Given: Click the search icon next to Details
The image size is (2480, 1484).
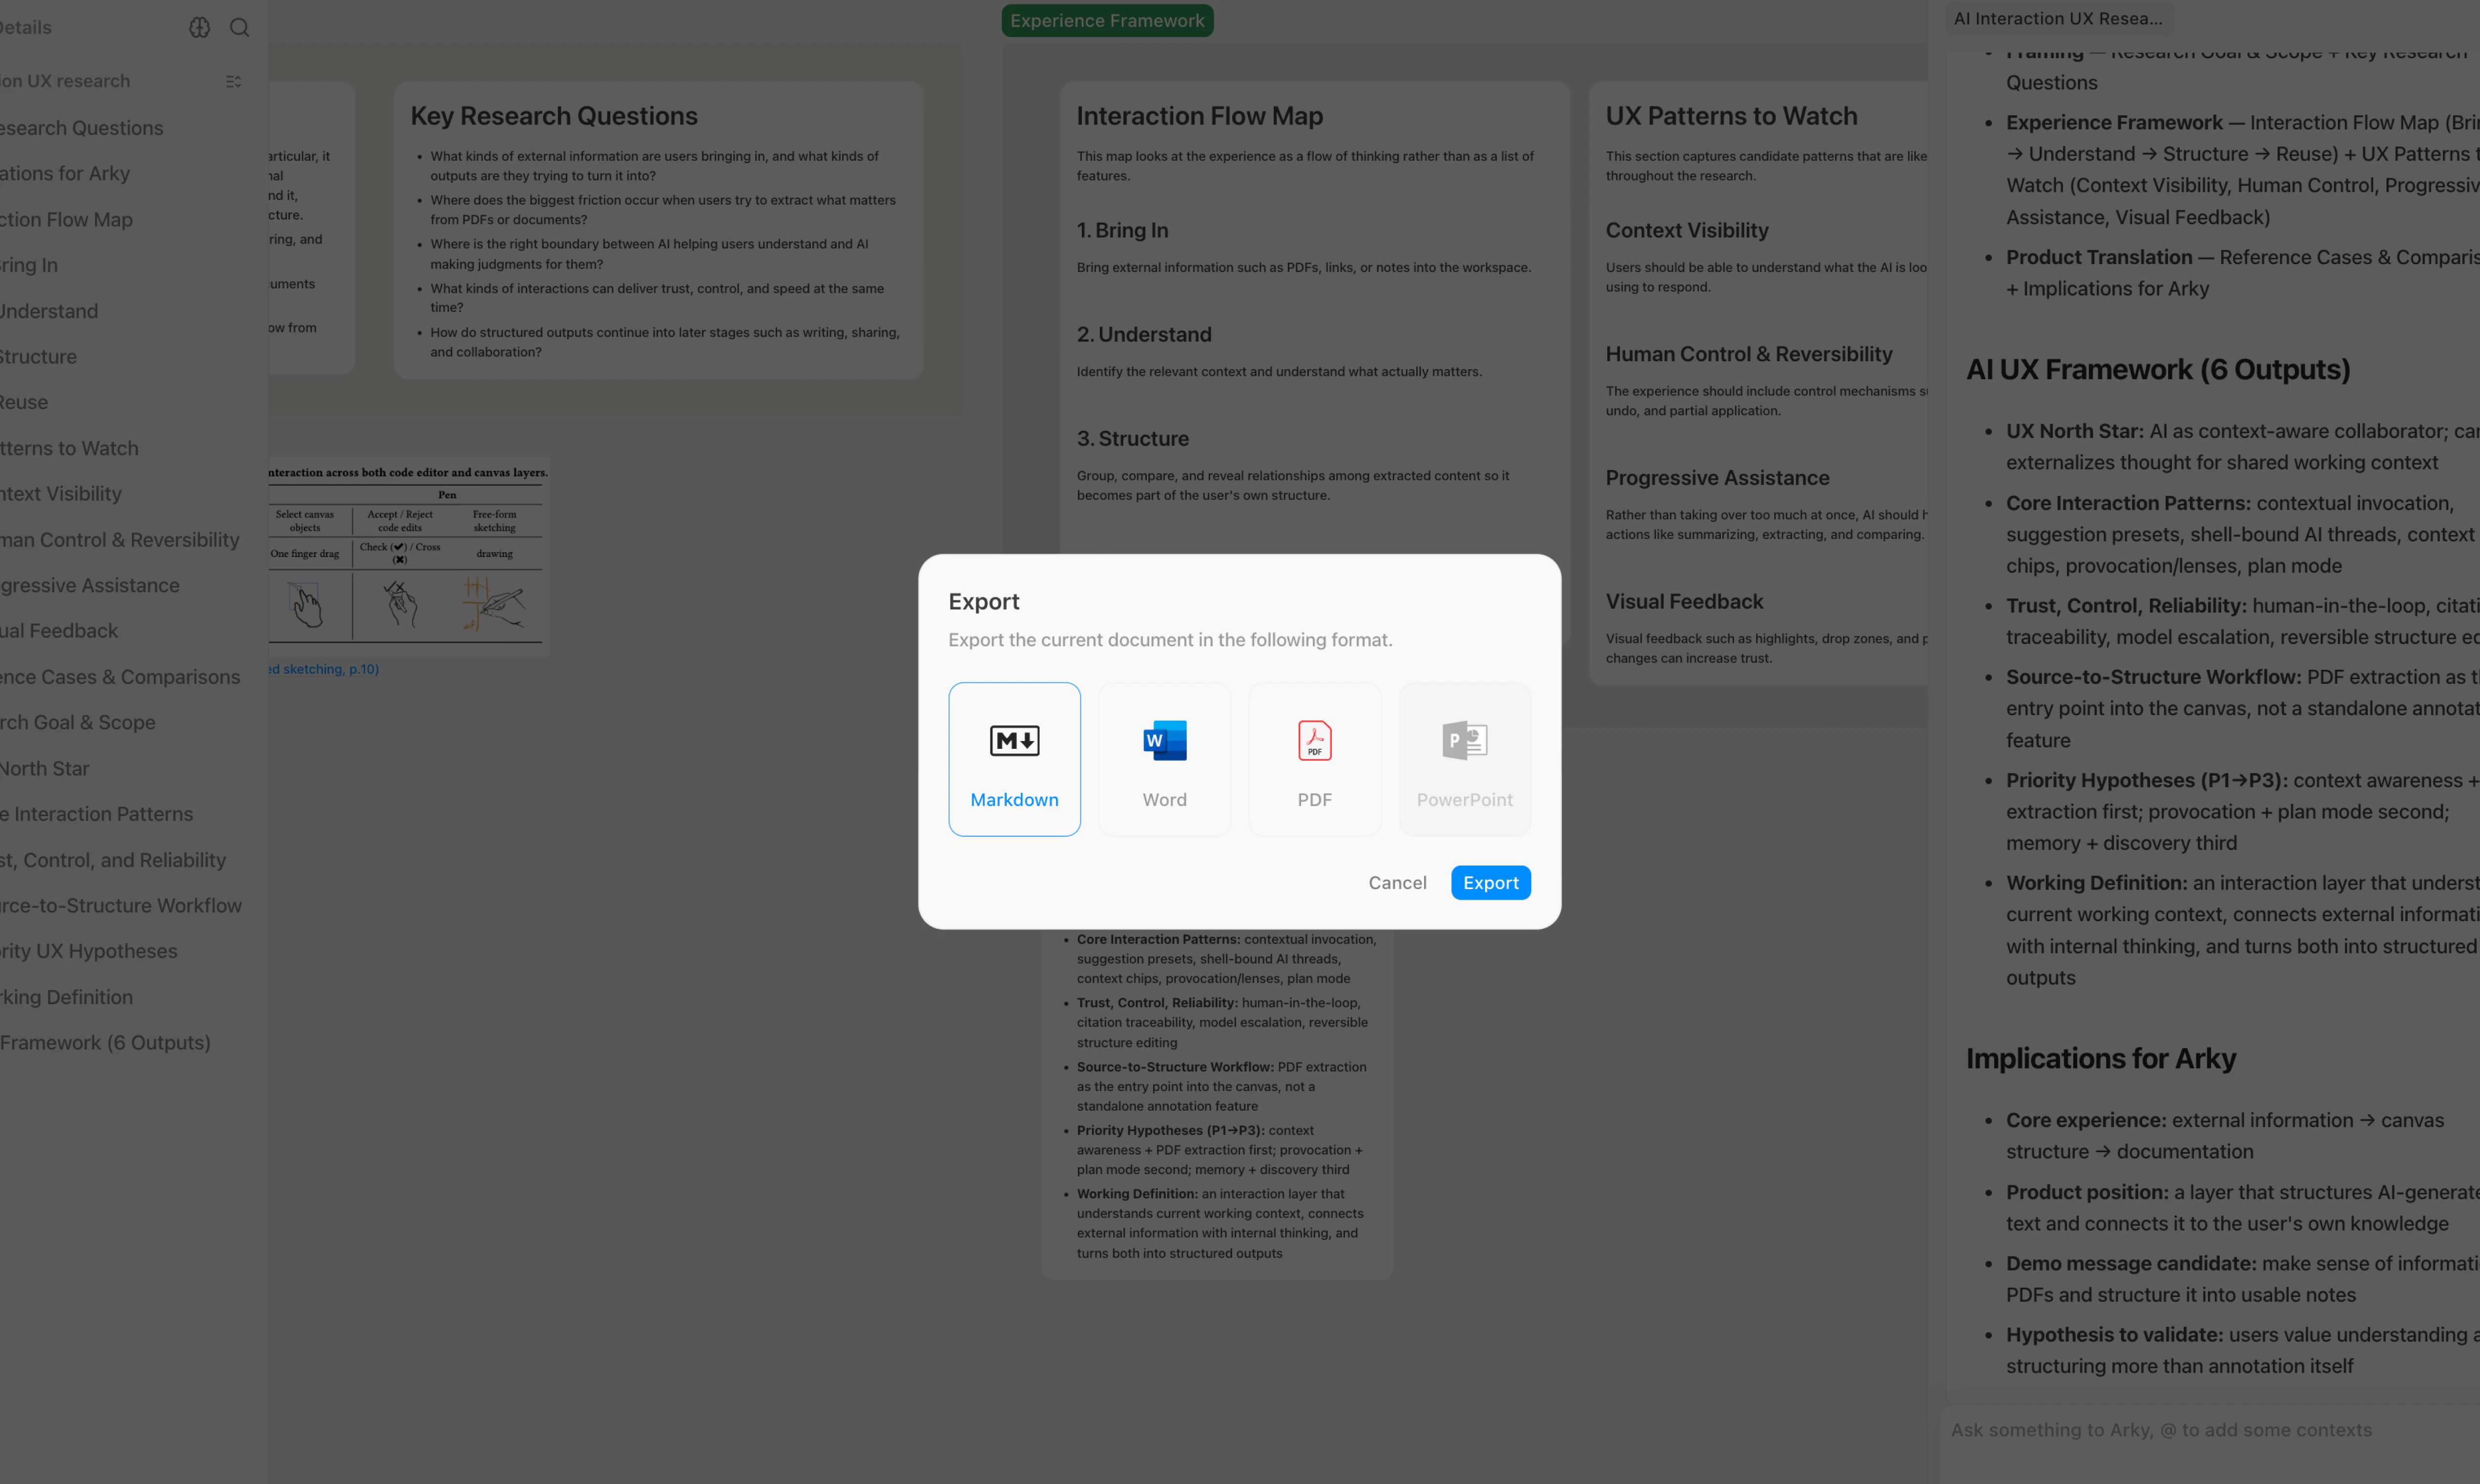Looking at the screenshot, I should [x=240, y=27].
